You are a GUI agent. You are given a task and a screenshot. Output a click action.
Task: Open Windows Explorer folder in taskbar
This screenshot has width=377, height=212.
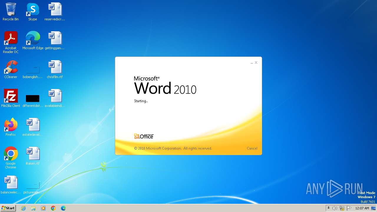pos(33,208)
